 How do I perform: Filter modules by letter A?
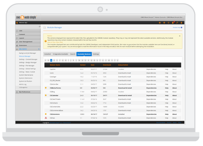(46, 60)
